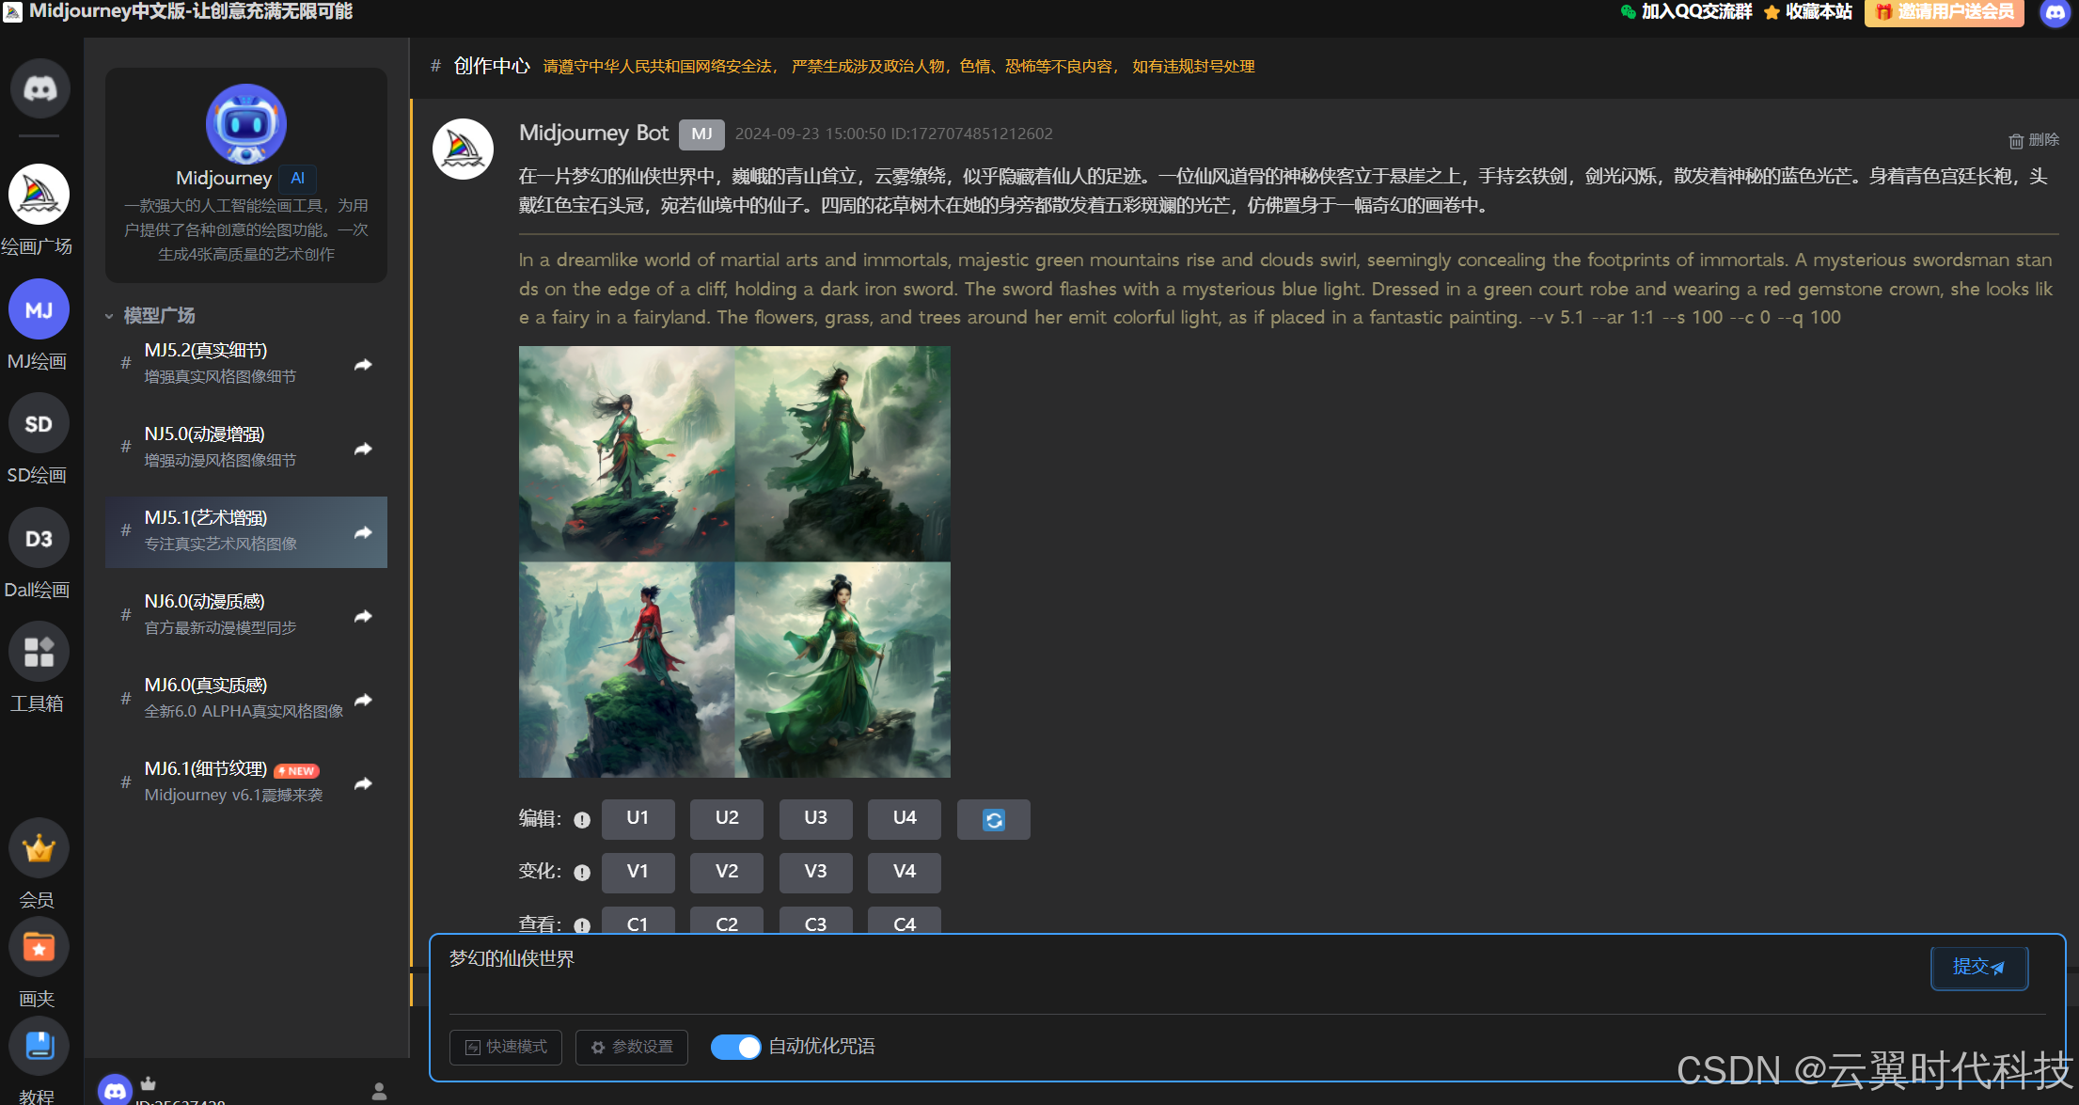Toggle the 自动优化咒语 switch

735,1047
